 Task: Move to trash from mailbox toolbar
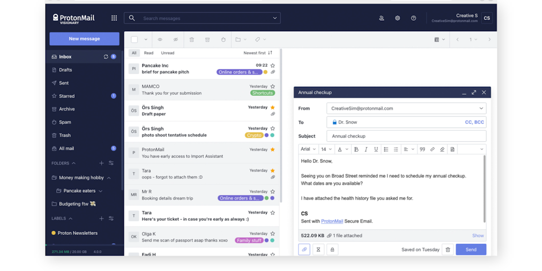pos(192,39)
